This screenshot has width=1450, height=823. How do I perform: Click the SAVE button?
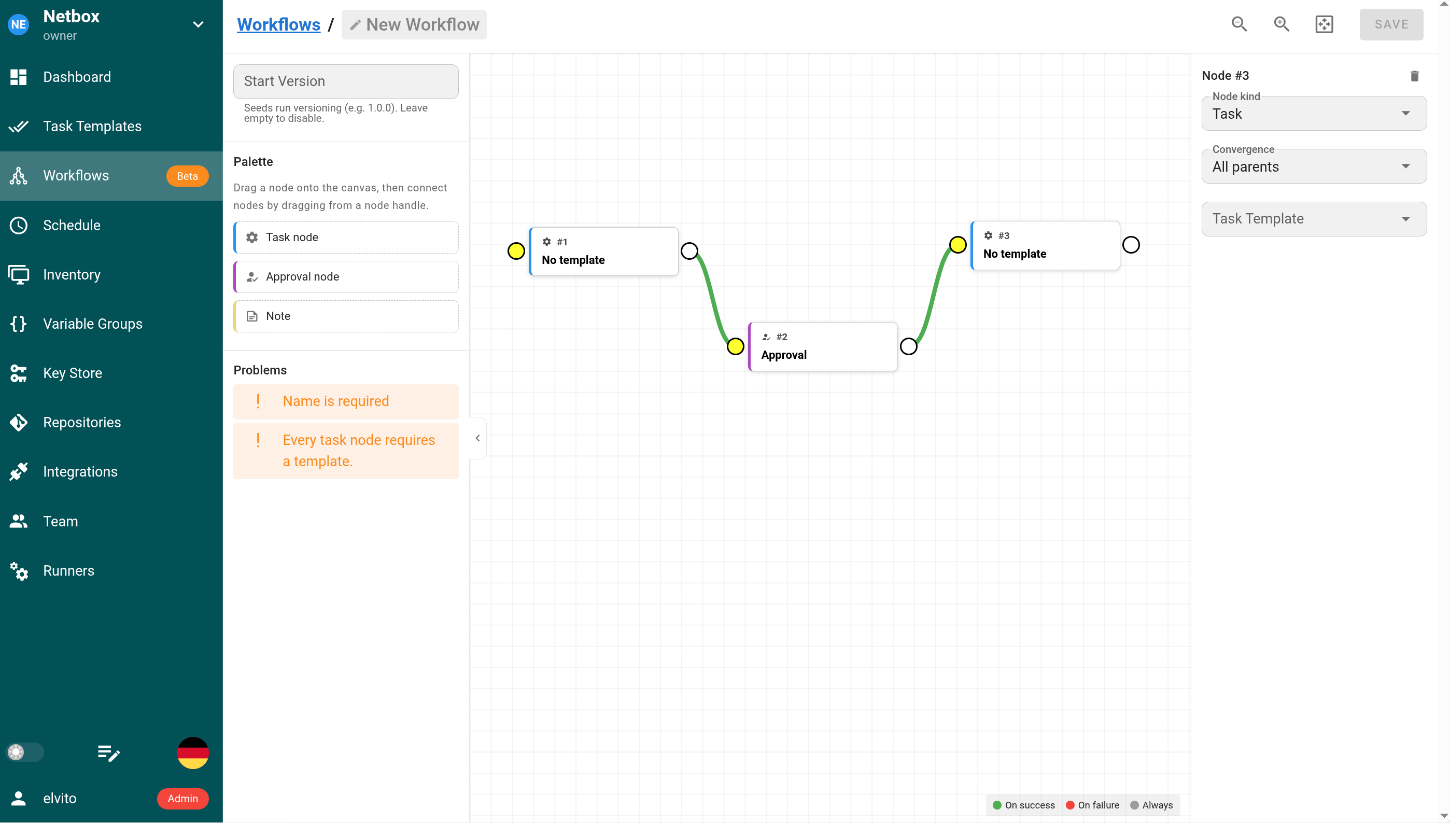(x=1391, y=24)
